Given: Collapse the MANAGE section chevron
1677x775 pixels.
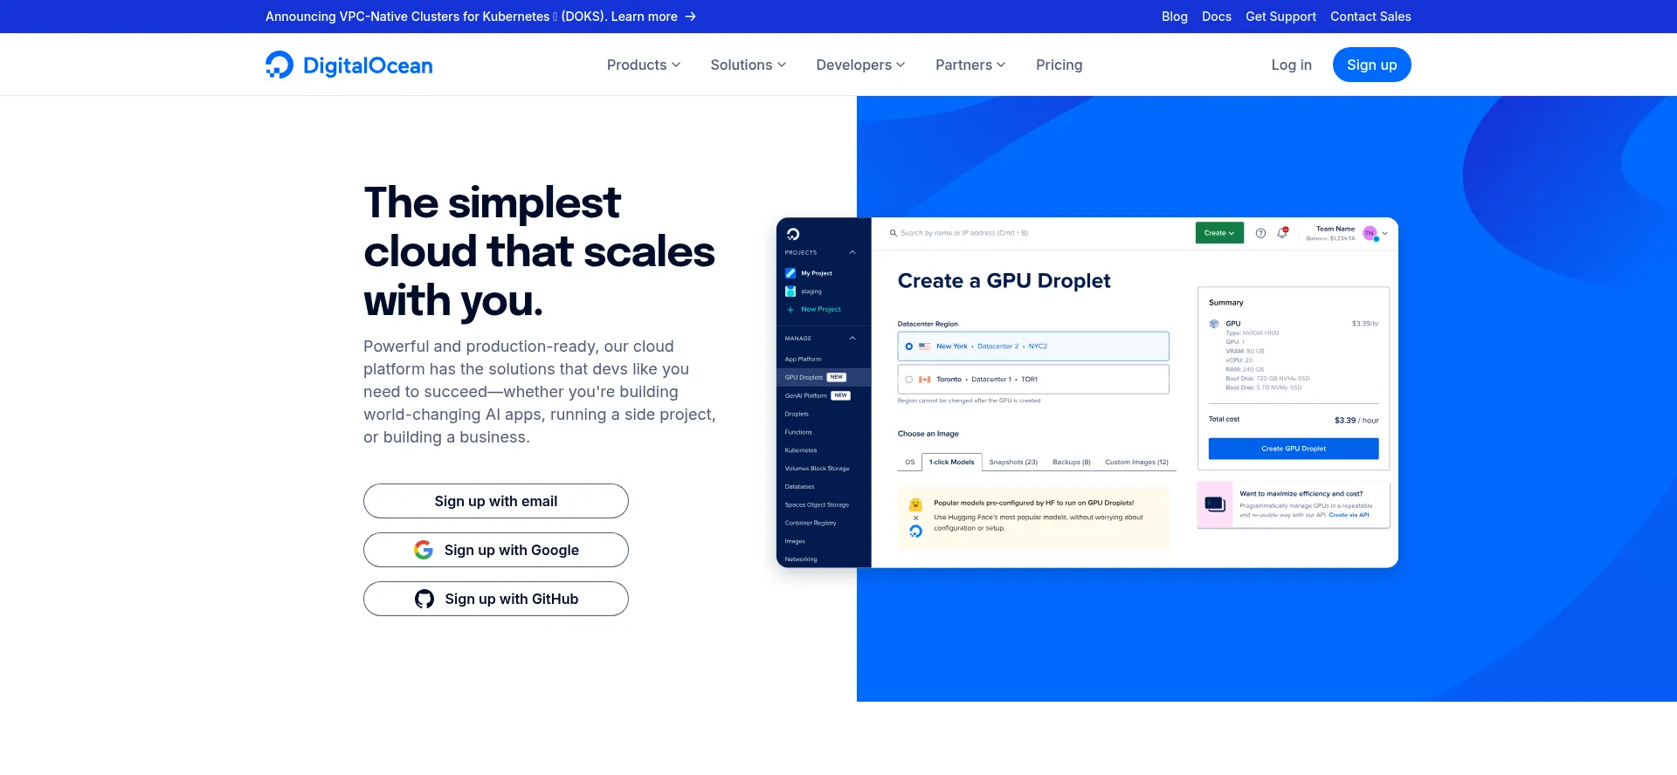Looking at the screenshot, I should point(852,338).
